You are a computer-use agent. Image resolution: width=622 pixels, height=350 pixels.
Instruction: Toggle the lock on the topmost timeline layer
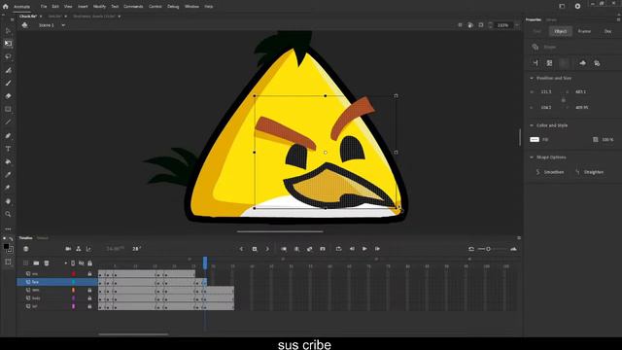click(89, 274)
